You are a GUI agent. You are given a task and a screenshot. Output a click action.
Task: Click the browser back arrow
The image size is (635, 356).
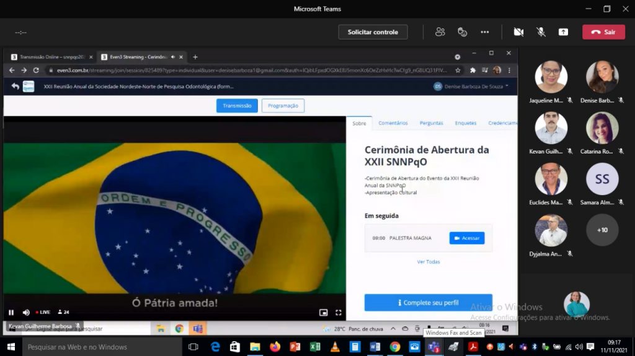[12, 71]
